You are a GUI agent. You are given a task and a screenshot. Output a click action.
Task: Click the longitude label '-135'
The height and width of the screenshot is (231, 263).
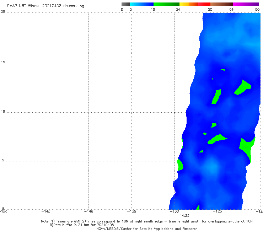point(131,211)
